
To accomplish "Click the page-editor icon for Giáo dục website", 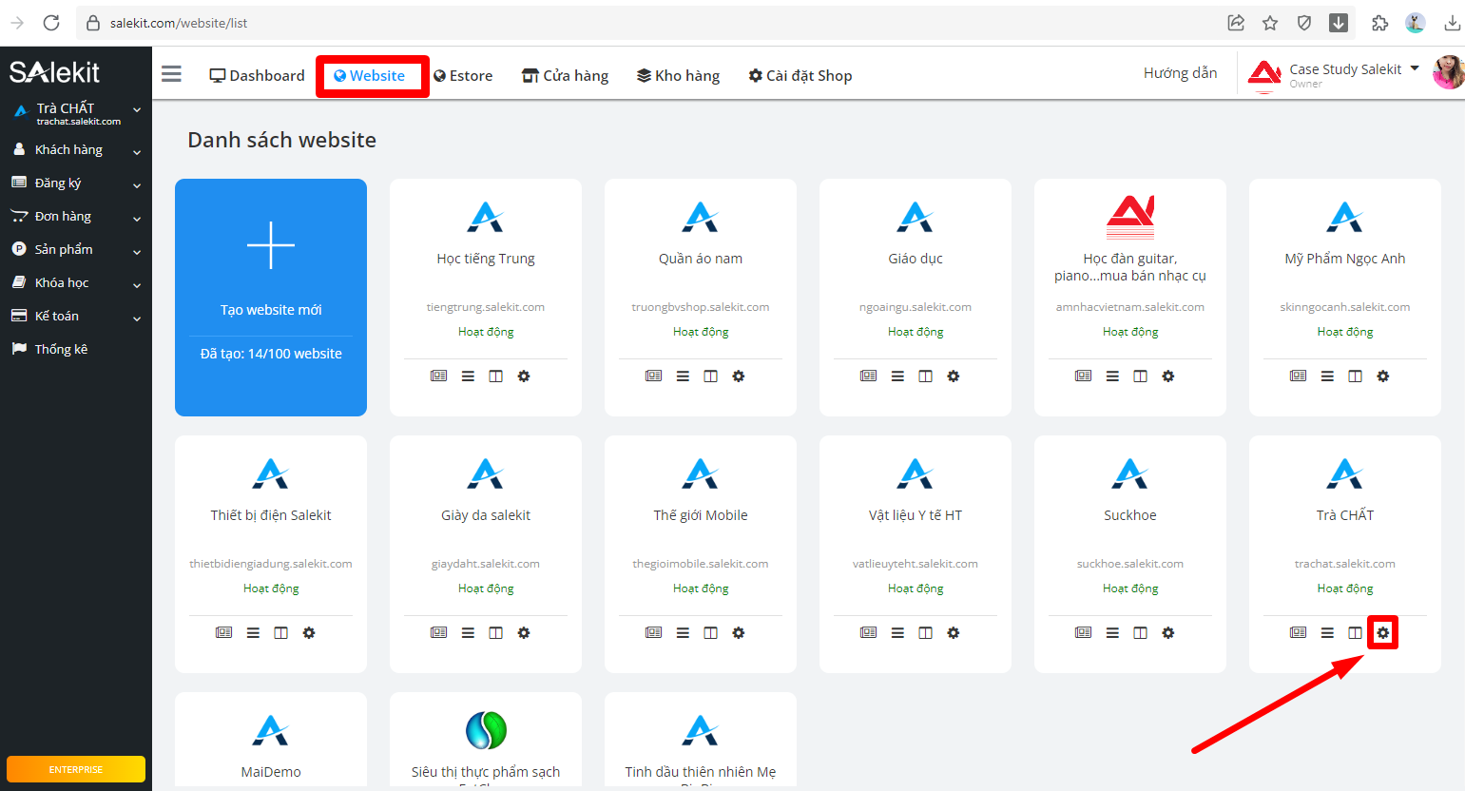I will (x=868, y=376).
